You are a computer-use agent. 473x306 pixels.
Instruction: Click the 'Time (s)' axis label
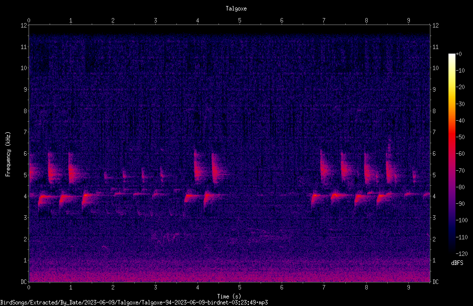pyautogui.click(x=229, y=296)
